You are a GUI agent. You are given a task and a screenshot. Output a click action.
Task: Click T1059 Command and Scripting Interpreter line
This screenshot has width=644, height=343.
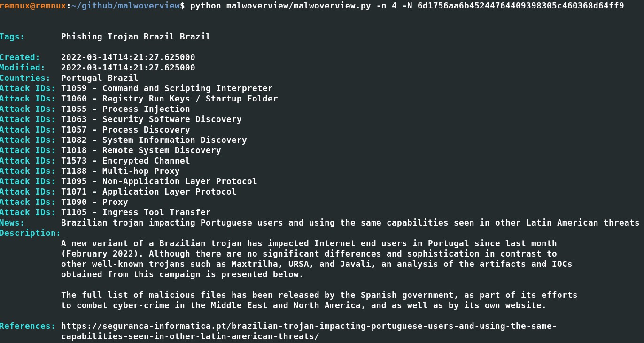click(167, 88)
